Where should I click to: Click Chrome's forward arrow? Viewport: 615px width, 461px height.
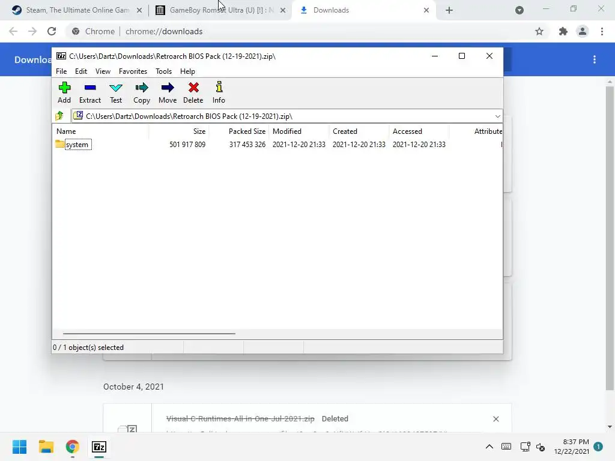pos(32,31)
